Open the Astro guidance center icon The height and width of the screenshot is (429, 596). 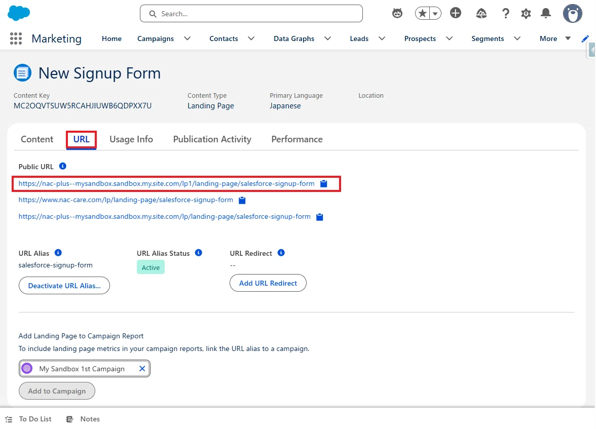(x=397, y=14)
